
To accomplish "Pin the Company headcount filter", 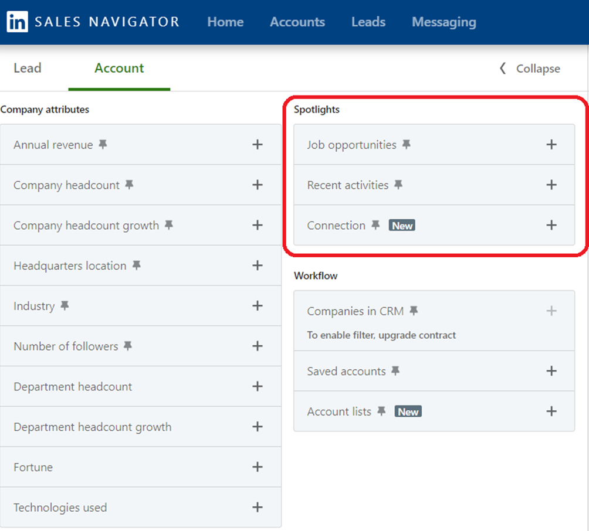I will tap(129, 185).
